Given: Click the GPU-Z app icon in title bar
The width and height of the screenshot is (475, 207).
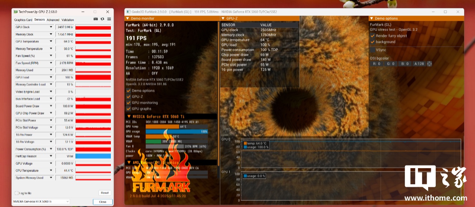Looking at the screenshot, I should click(15, 12).
